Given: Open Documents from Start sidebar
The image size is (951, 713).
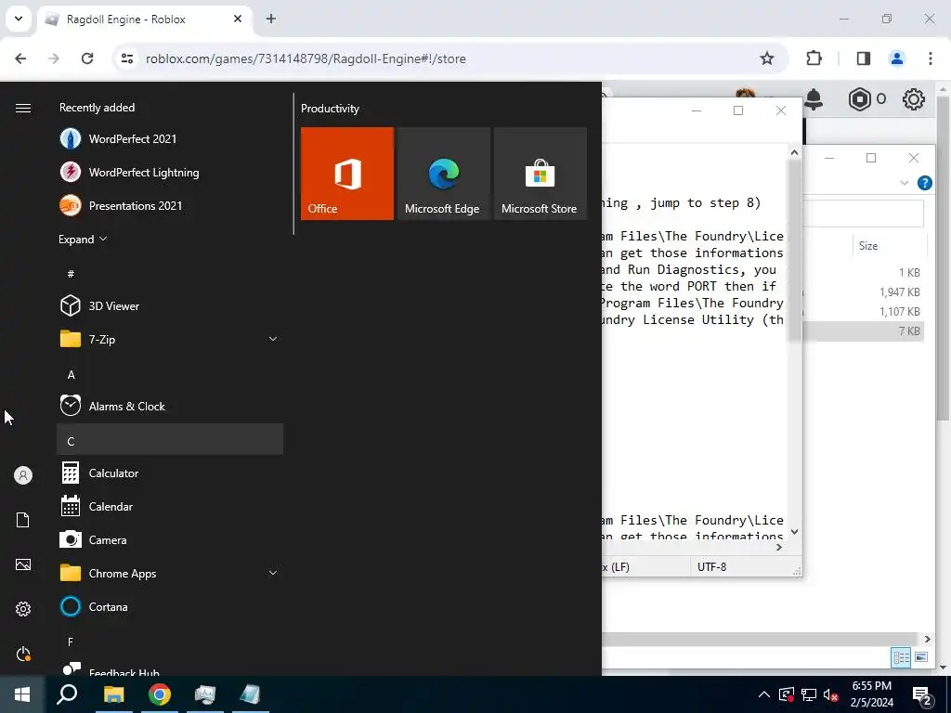Looking at the screenshot, I should click(23, 520).
